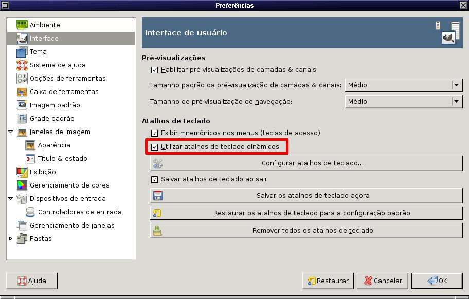Click Configurar atalhos de teclado button
Image resolution: width=469 pixels, height=299 pixels.
[x=306, y=163]
